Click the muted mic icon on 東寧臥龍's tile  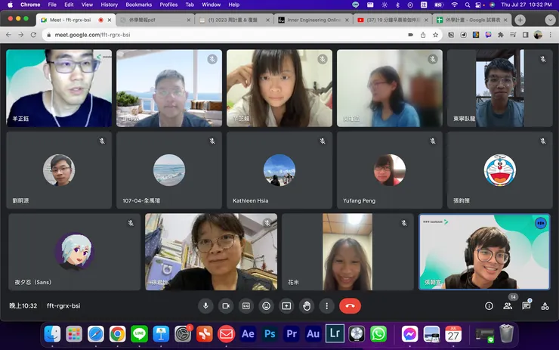click(542, 59)
